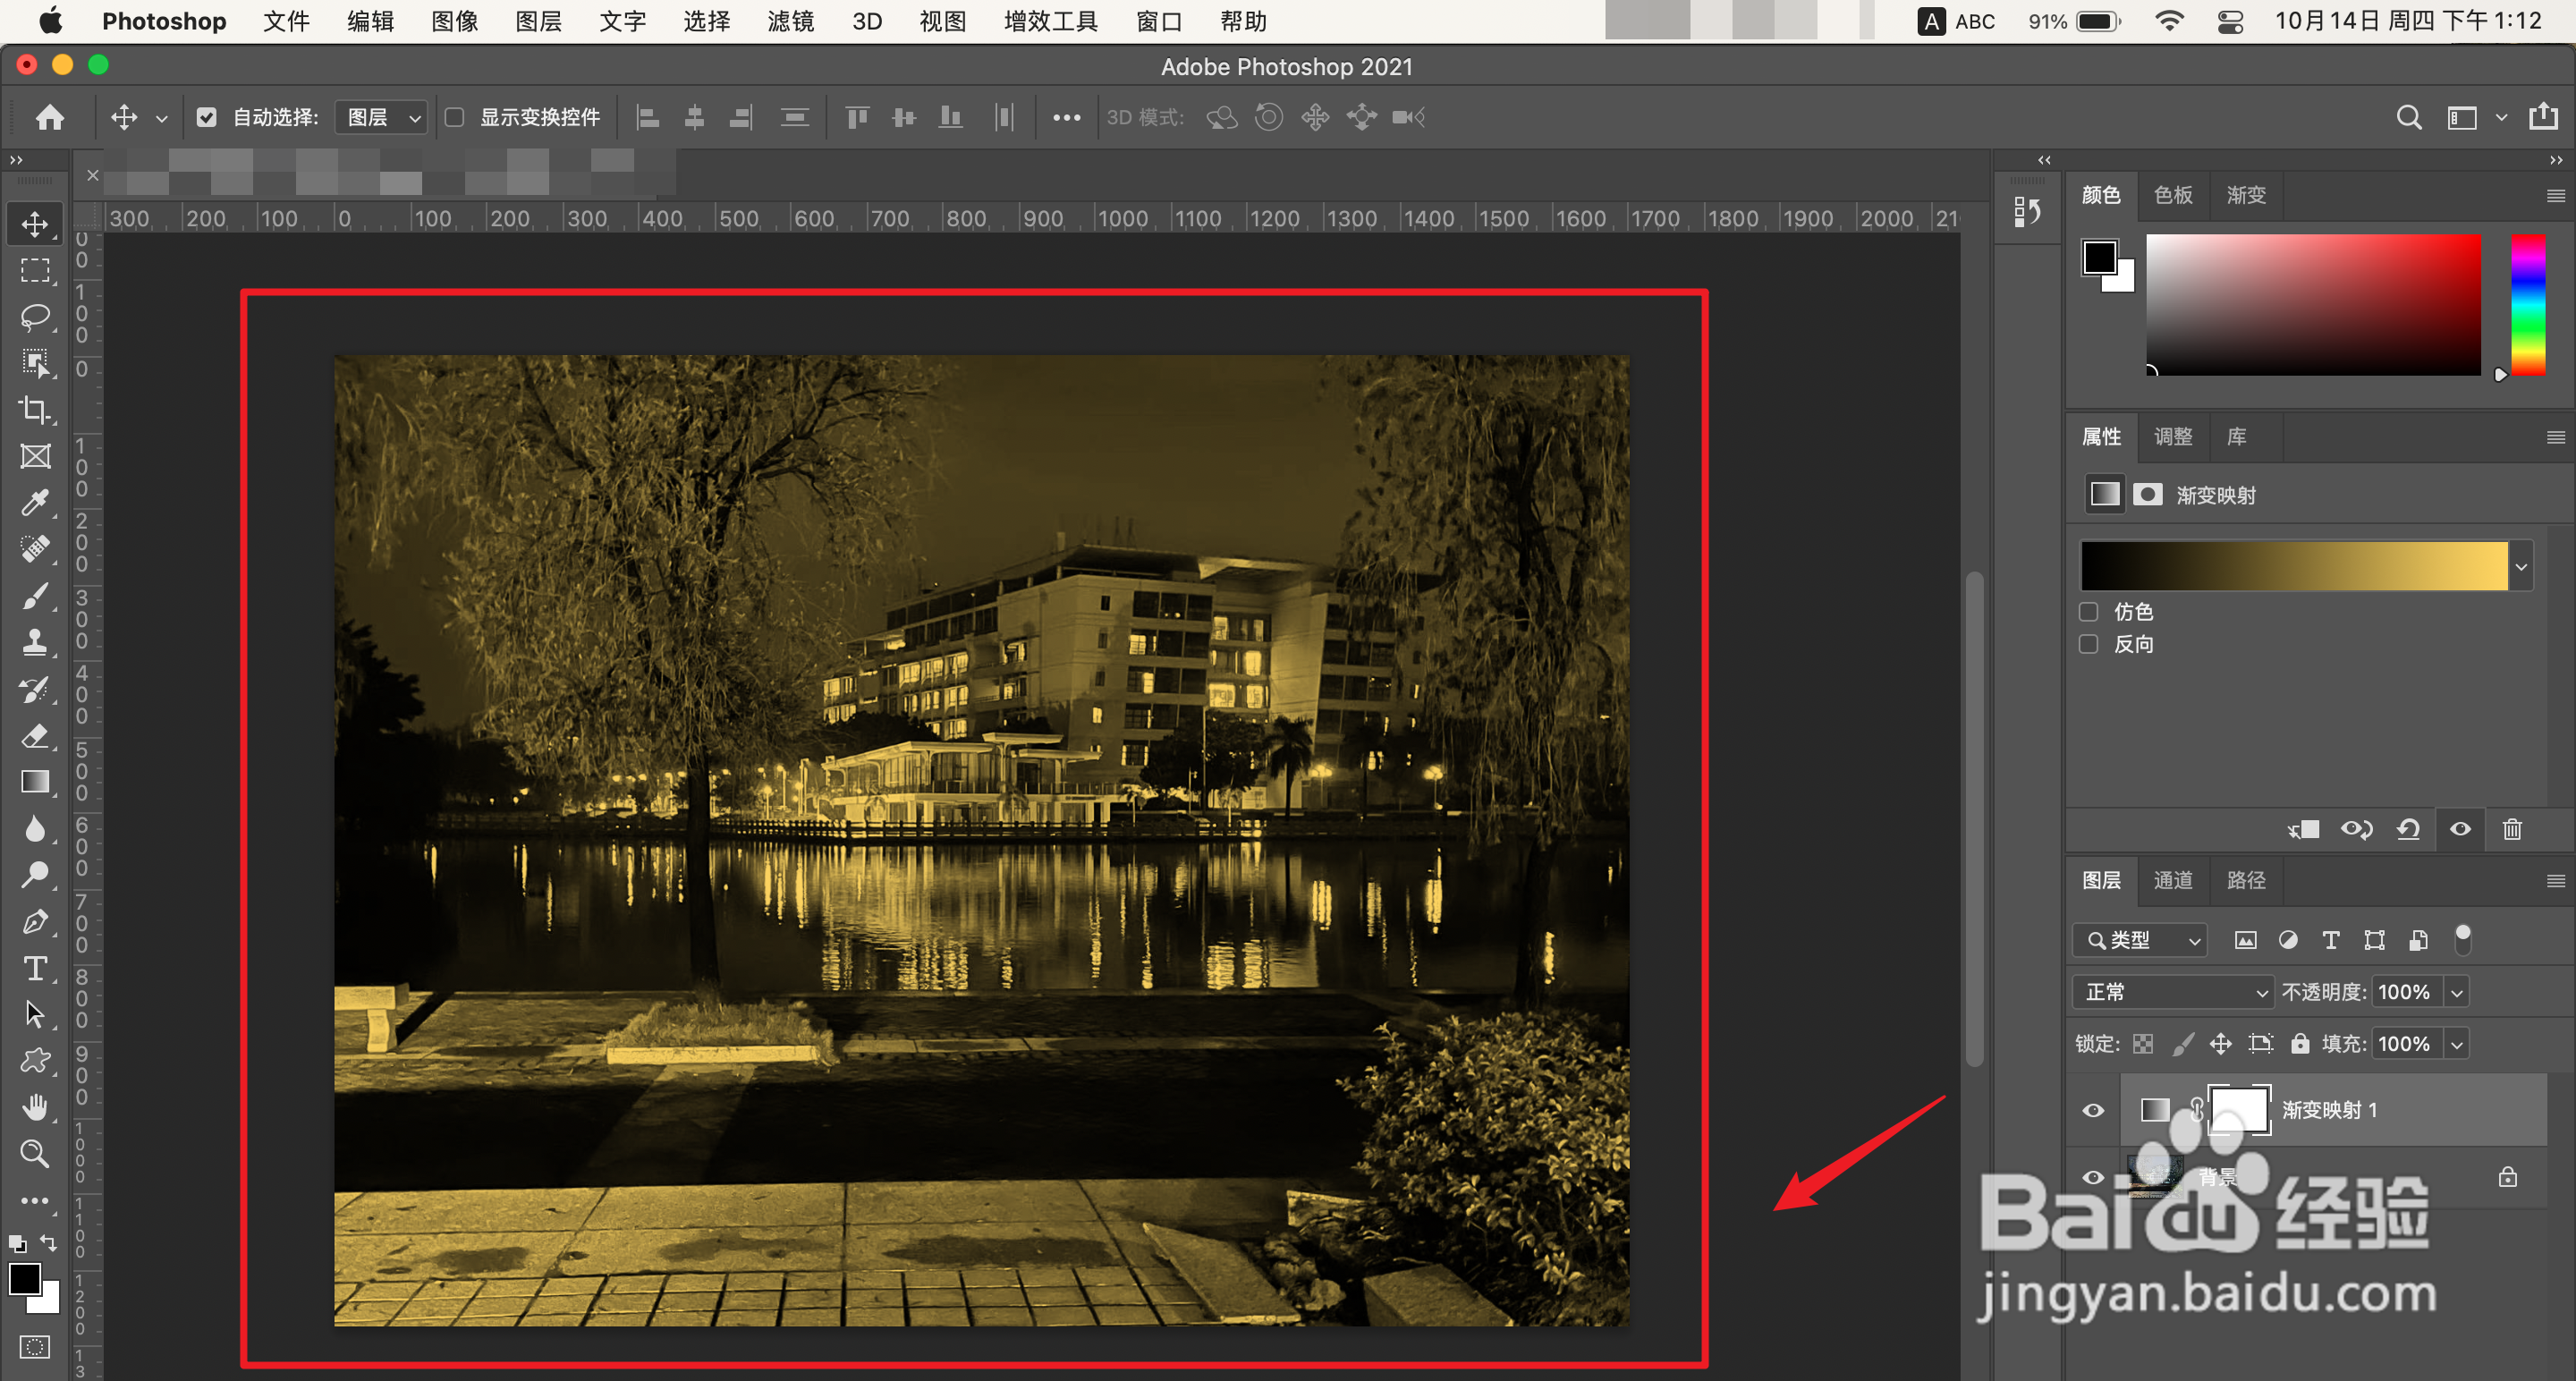Hide the 渐变映射 1 layer
The image size is (2576, 1381).
(2093, 1110)
